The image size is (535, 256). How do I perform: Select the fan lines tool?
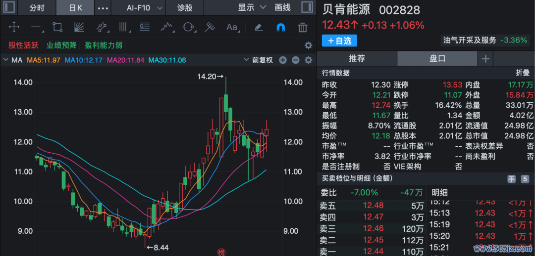tap(79, 27)
